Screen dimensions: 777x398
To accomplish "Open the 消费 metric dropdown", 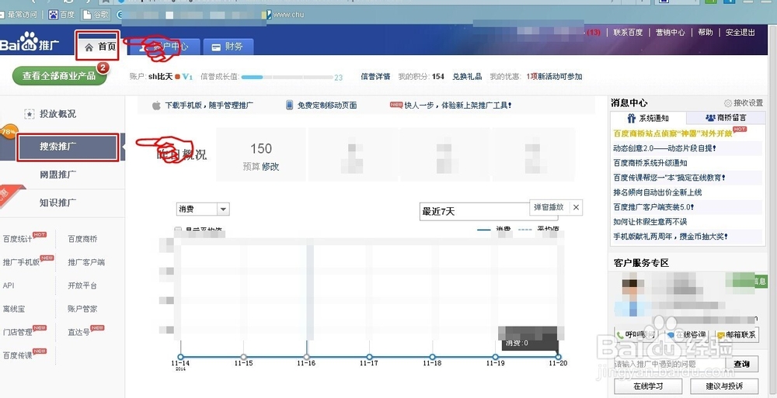I will (x=203, y=209).
